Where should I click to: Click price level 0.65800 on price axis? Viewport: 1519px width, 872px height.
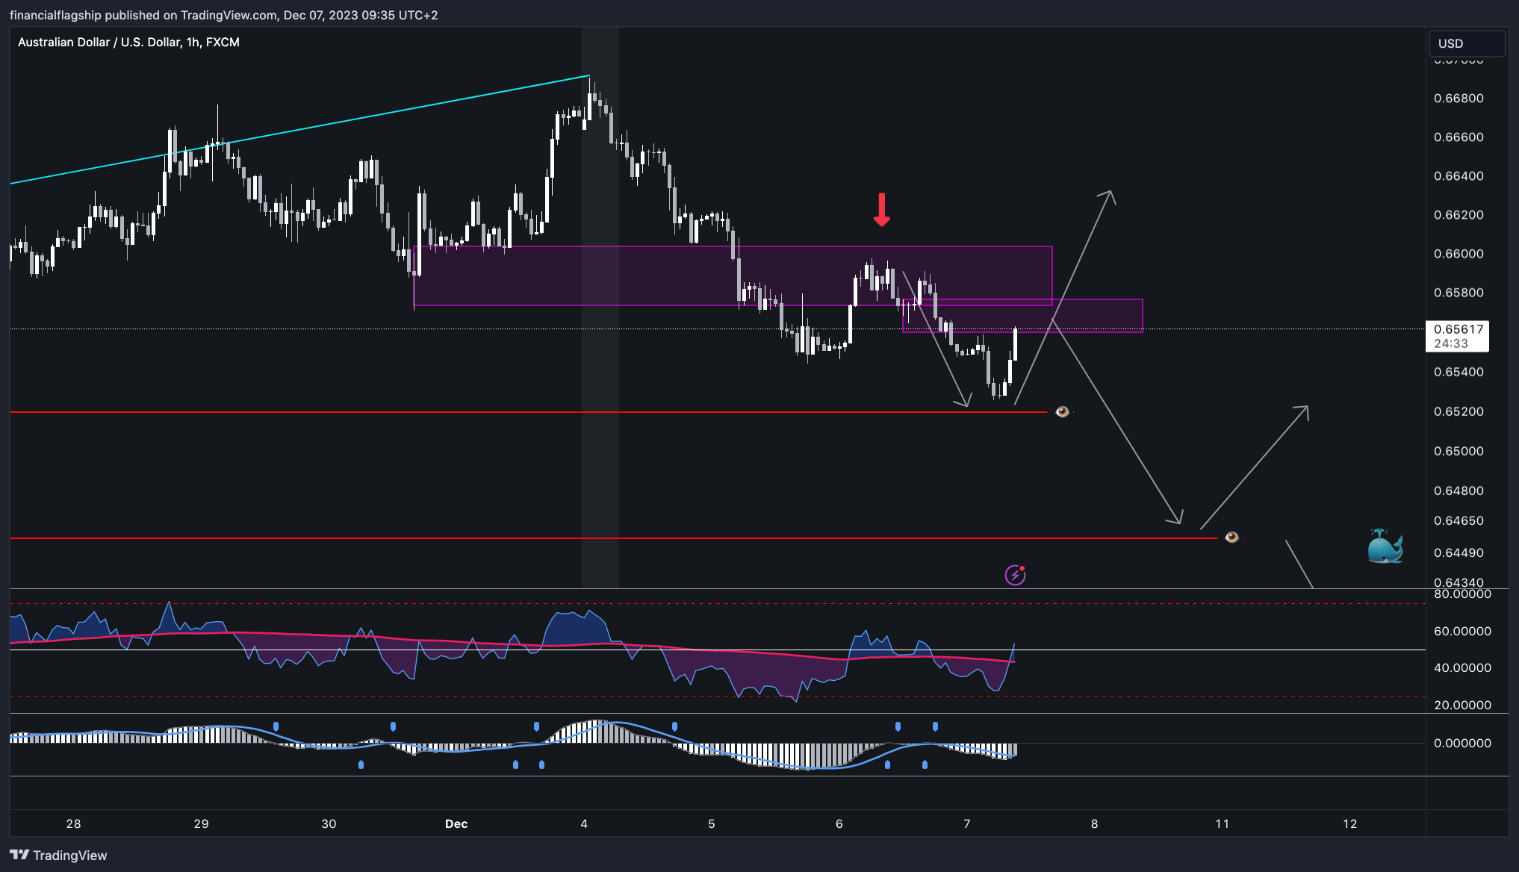coord(1459,292)
